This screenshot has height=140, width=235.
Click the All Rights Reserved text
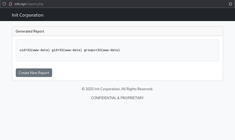[137, 89]
